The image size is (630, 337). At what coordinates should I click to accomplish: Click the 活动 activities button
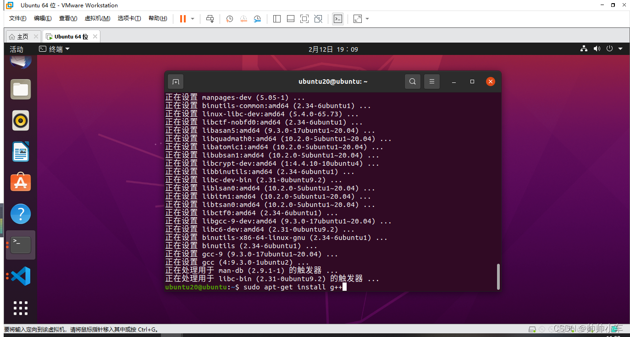pos(17,49)
